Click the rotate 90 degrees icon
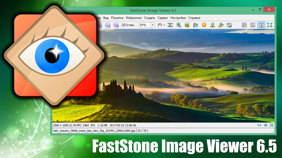The image size is (282, 158). pos(221,25)
